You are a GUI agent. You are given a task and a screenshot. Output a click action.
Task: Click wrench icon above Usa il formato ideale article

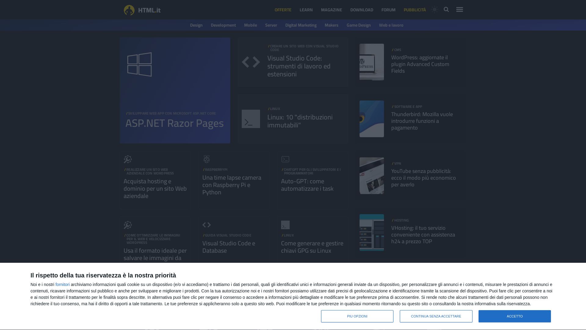coord(128,225)
